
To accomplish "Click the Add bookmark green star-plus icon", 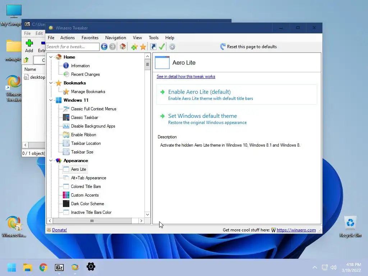I will pos(134,47).
